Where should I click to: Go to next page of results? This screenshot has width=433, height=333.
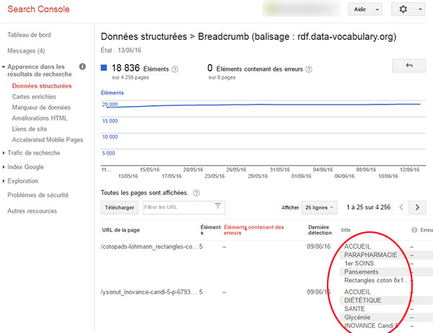tap(417, 207)
